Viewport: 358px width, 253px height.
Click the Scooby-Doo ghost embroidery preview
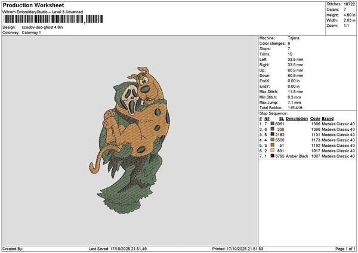point(129,140)
